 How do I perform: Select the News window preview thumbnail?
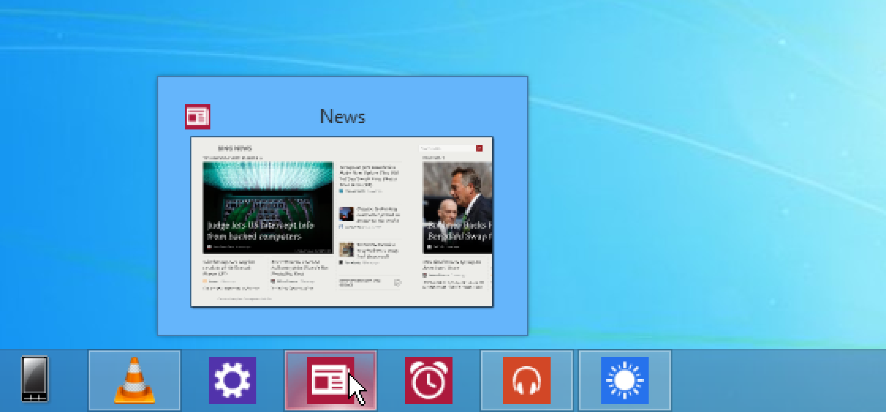point(341,221)
